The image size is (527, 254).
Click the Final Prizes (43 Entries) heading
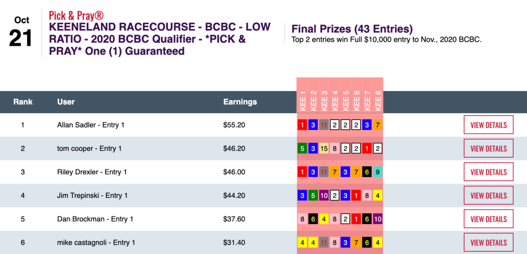(x=352, y=29)
